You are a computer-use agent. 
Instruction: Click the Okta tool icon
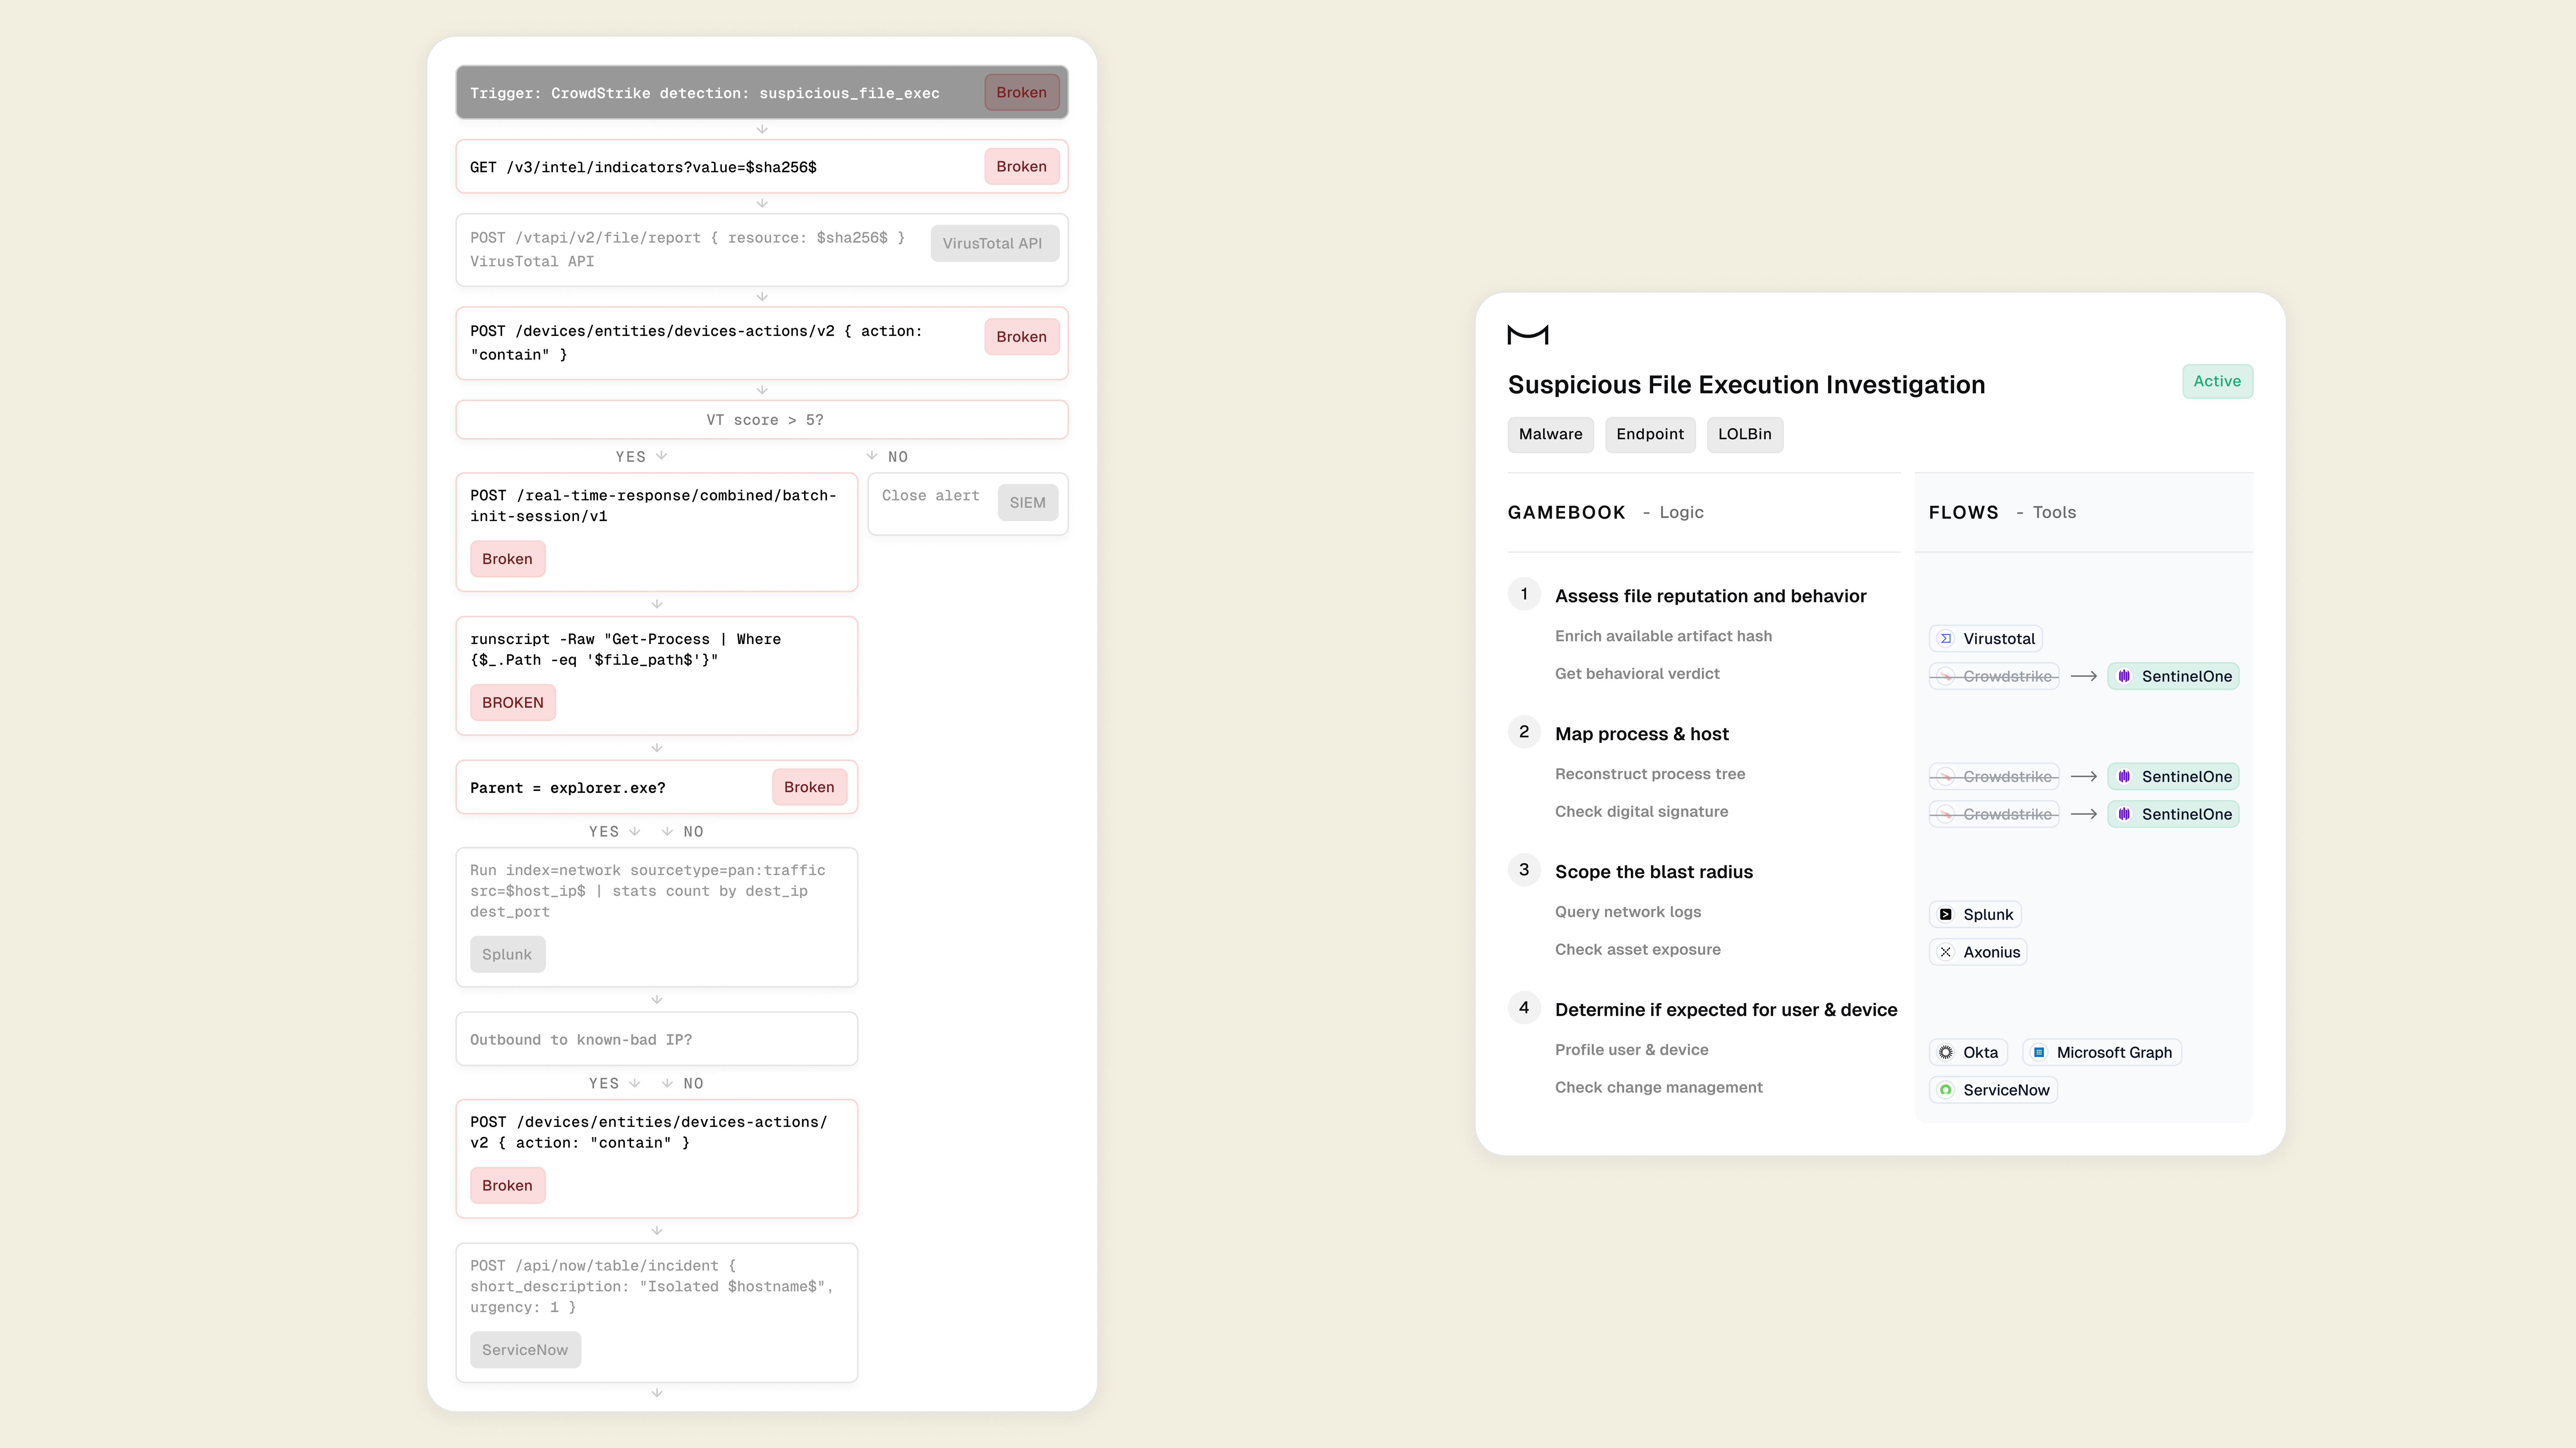(x=1946, y=1052)
